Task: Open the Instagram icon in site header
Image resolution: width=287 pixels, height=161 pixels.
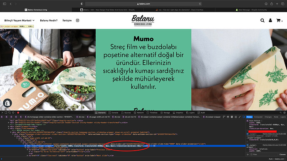Action: coord(77,20)
